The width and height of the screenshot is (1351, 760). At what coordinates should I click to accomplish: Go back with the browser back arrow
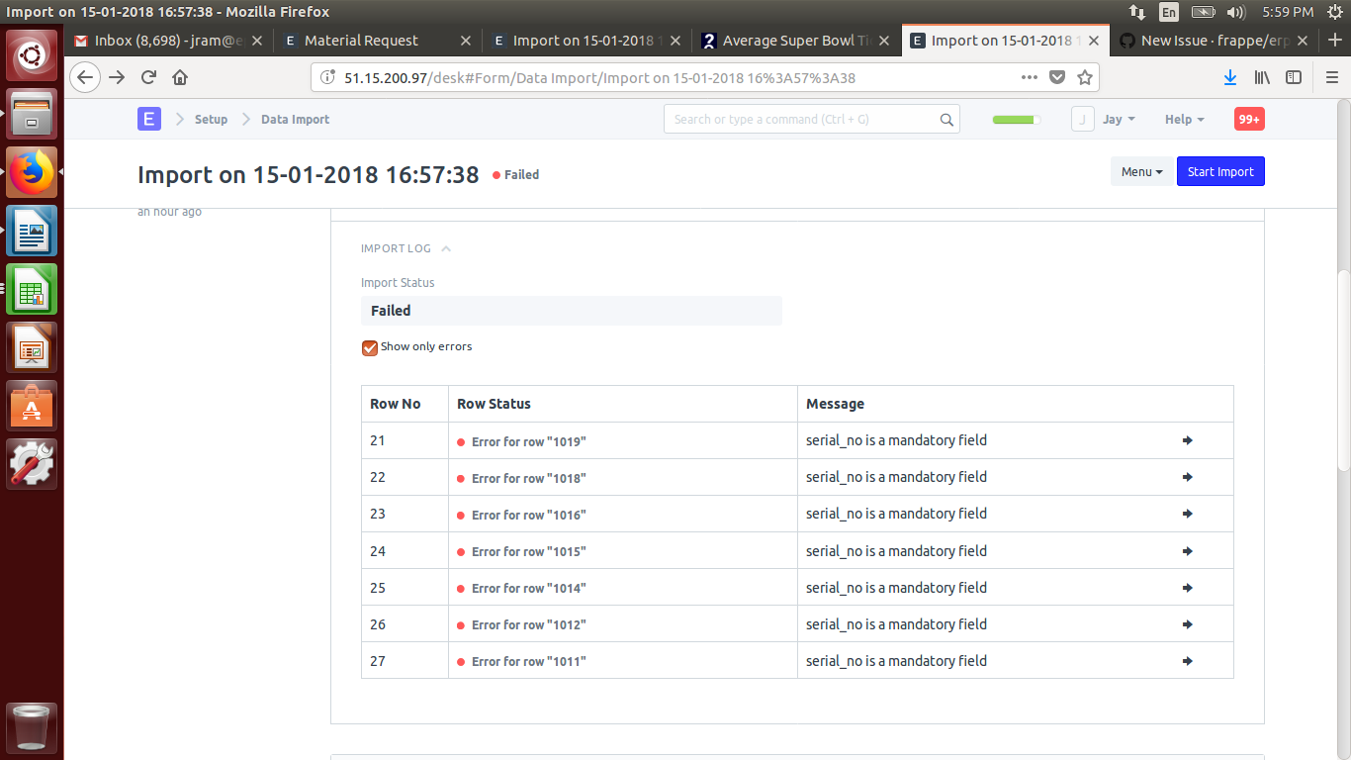tap(85, 77)
